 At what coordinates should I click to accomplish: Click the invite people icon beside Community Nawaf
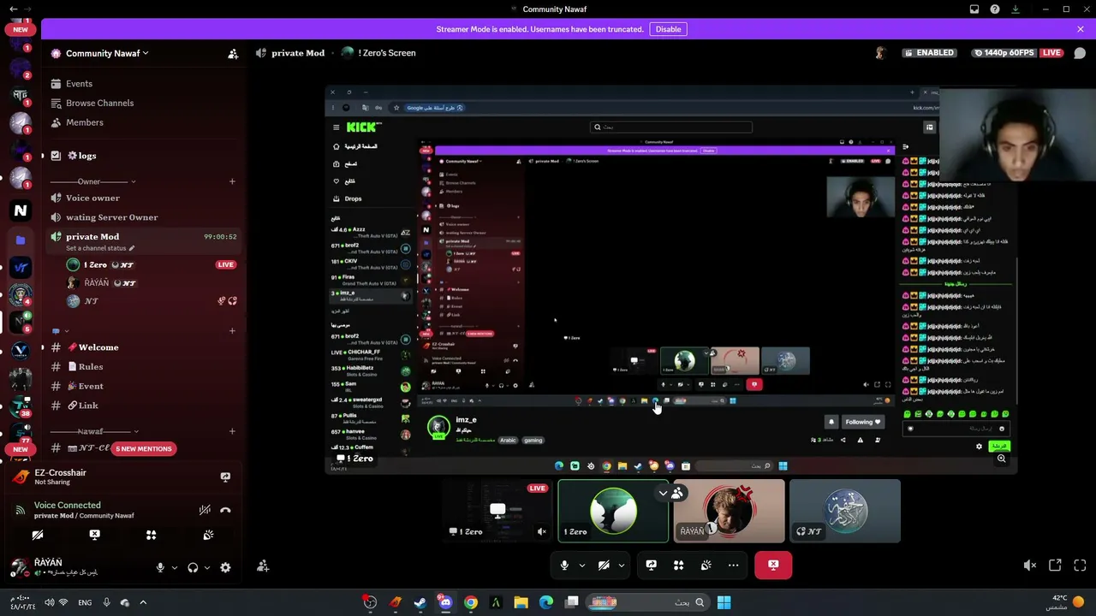pos(233,53)
